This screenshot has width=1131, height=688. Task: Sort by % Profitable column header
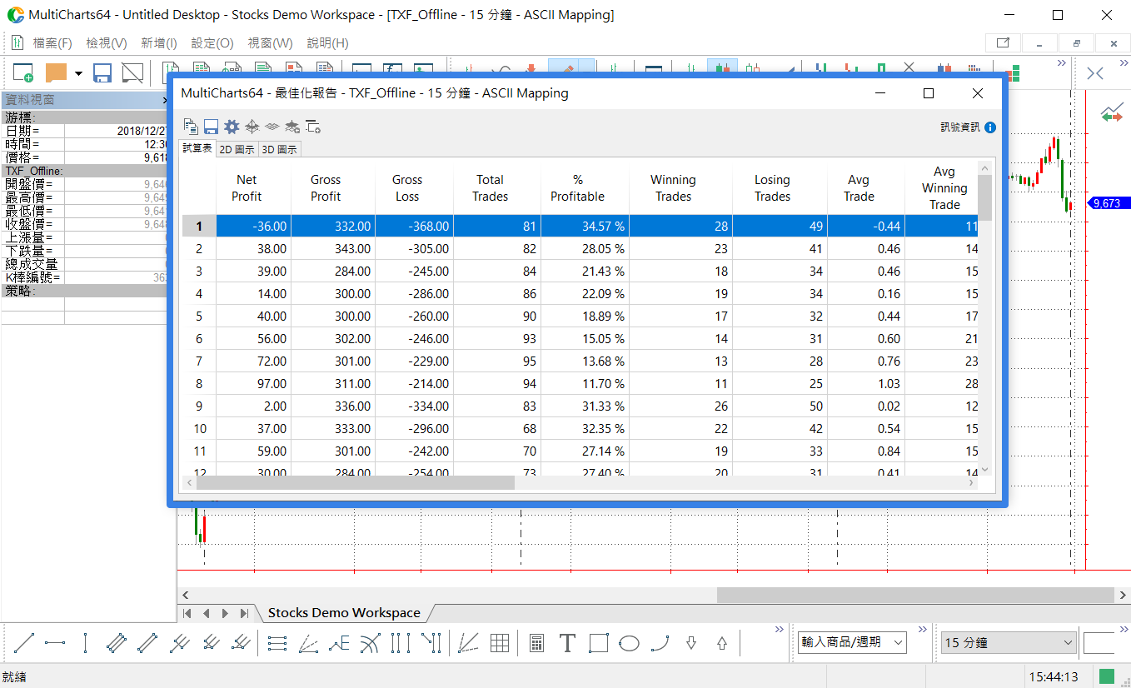[585, 188]
